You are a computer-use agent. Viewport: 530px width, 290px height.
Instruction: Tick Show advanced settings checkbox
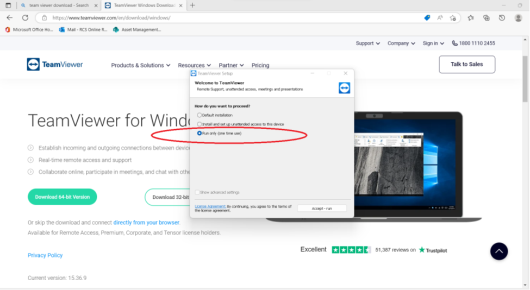[x=197, y=192]
